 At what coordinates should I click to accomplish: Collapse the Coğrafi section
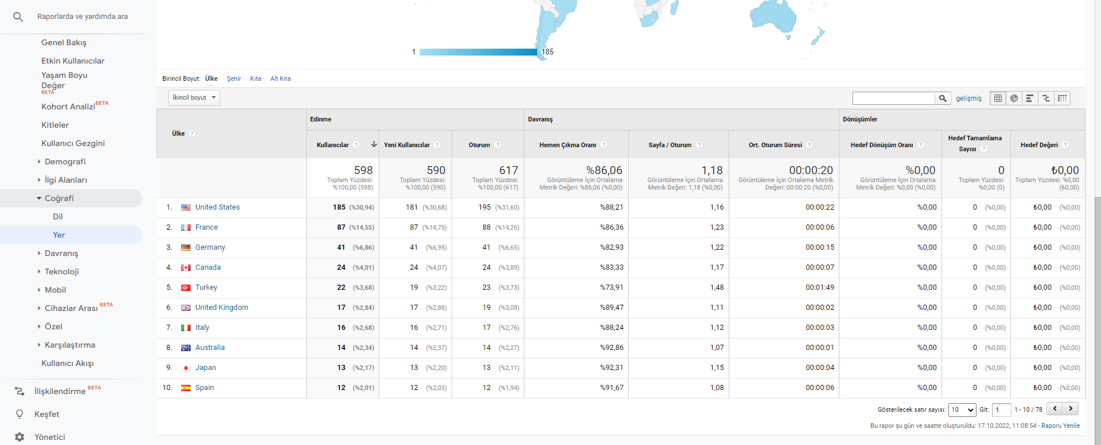[39, 198]
